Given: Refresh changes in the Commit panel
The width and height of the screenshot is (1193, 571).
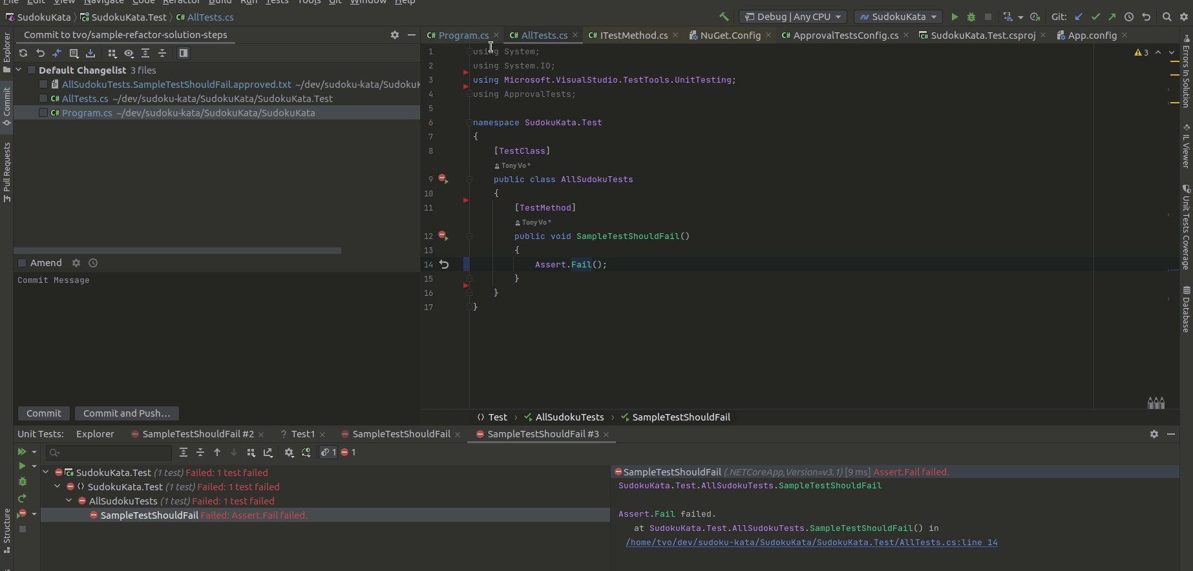Looking at the screenshot, I should pos(23,53).
